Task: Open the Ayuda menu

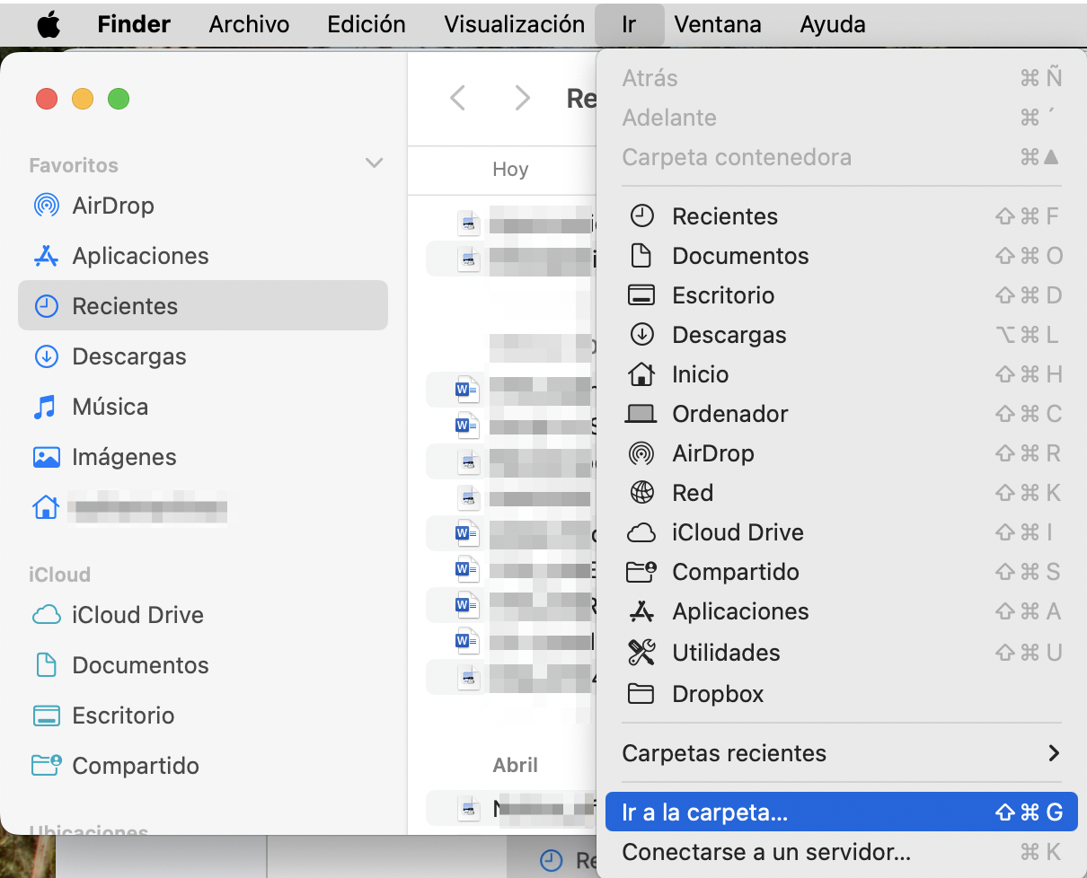Action: (x=833, y=24)
